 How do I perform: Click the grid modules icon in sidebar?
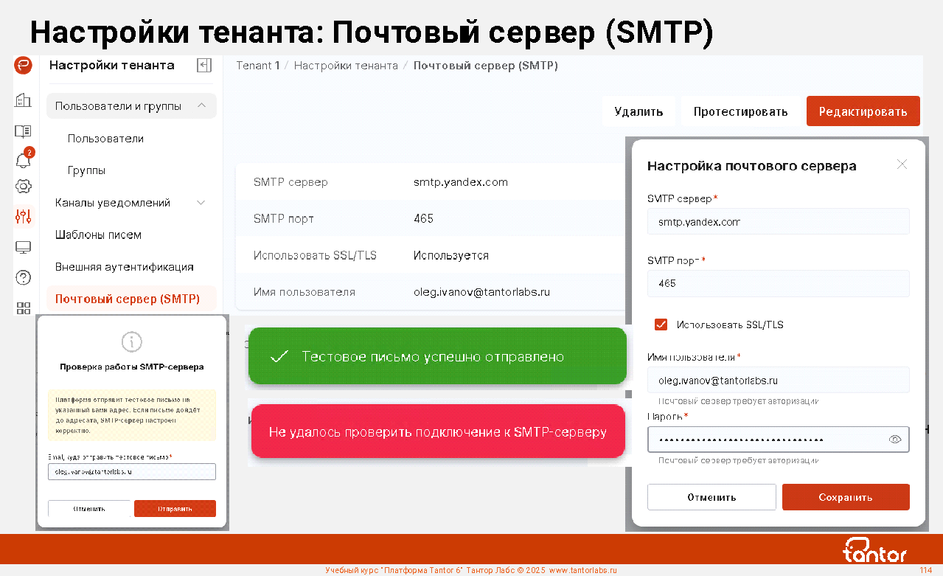coord(23,308)
